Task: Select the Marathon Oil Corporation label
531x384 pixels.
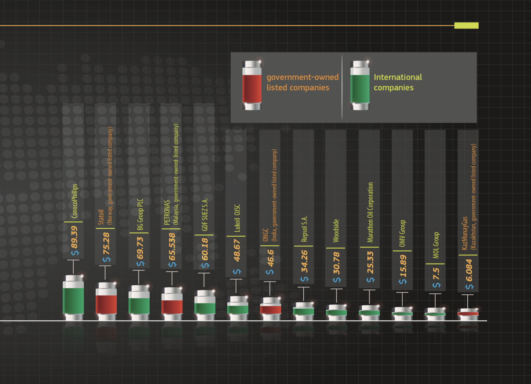Action: [x=370, y=212]
